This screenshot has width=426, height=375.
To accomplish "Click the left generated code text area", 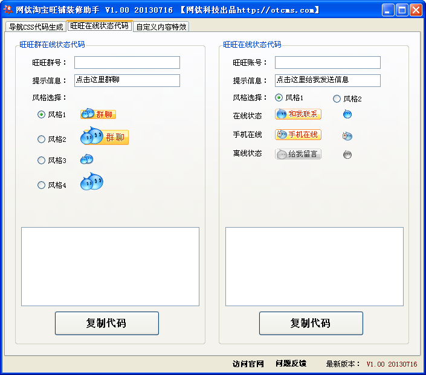I will [x=111, y=266].
